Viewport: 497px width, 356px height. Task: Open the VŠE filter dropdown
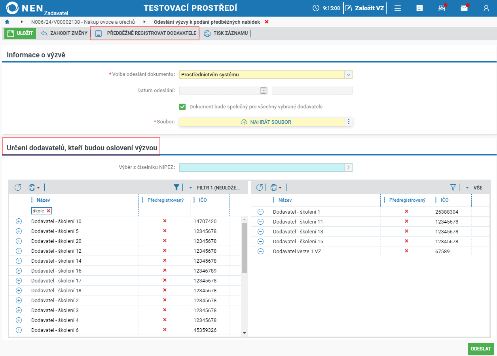[474, 187]
